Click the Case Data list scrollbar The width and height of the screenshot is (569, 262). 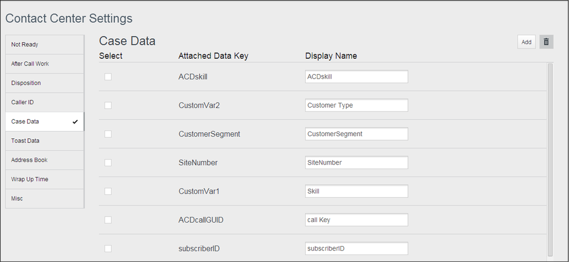click(550, 159)
